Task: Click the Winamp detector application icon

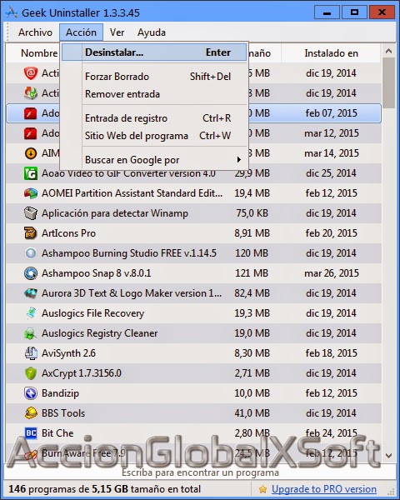Action: [31, 213]
